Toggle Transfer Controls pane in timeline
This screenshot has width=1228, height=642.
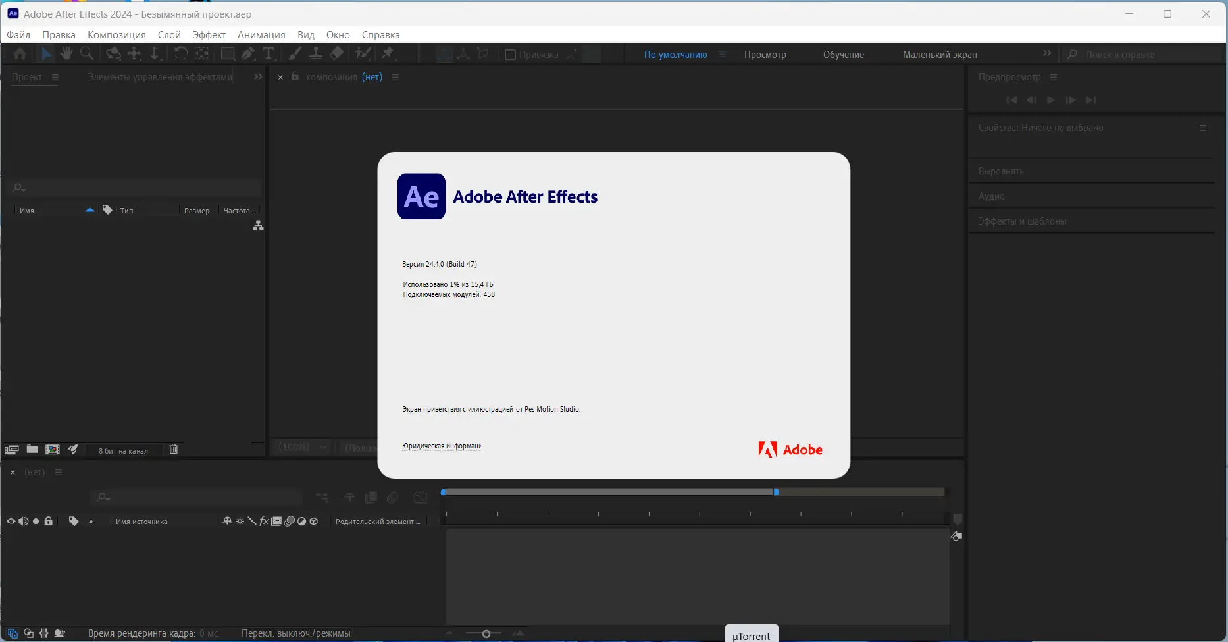[28, 633]
